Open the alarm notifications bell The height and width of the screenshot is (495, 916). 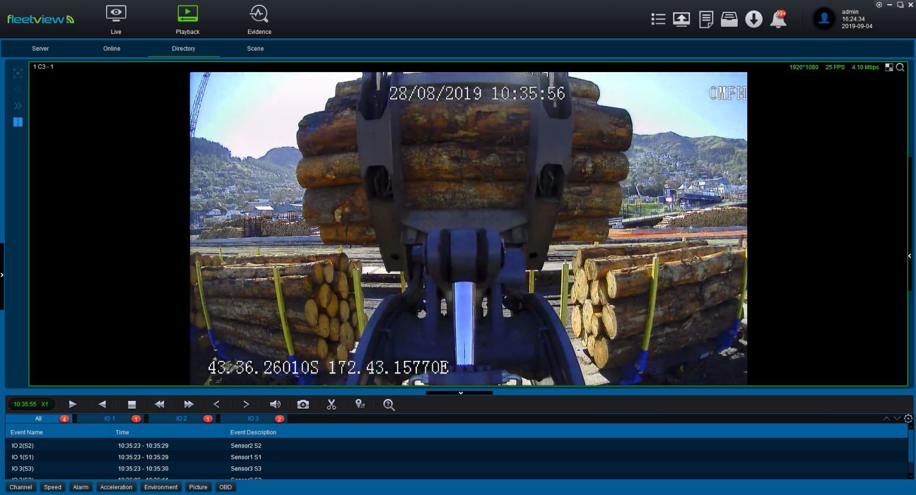pos(777,18)
